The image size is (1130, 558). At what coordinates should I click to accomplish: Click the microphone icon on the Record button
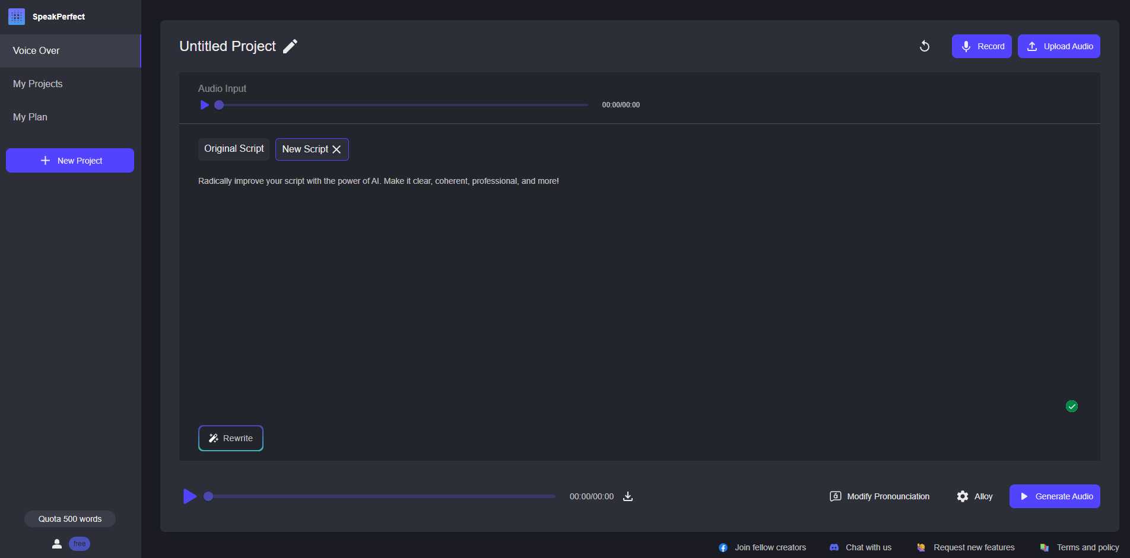pos(966,46)
